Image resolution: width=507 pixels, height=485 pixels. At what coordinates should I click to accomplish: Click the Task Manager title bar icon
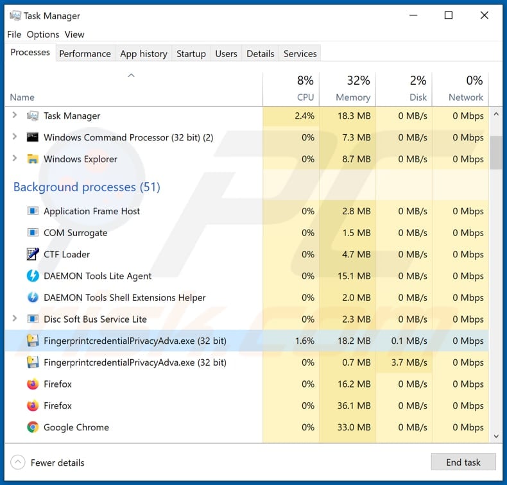click(15, 15)
